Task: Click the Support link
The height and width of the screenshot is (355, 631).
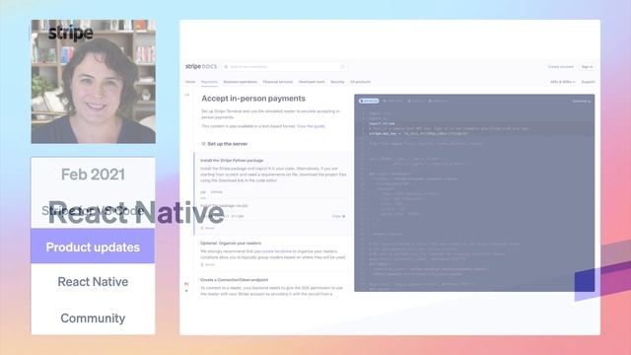Action: click(588, 82)
